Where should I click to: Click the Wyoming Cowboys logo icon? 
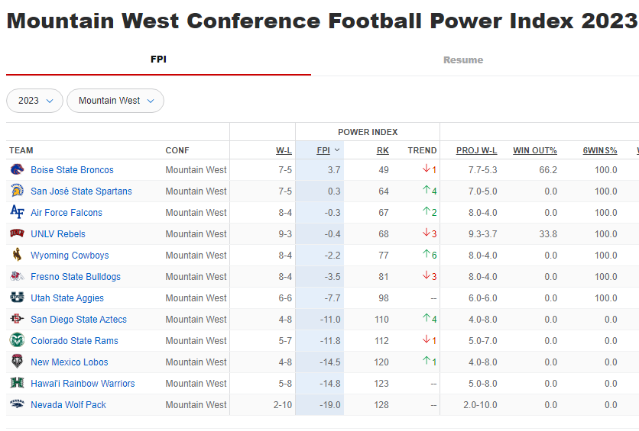tap(17, 255)
